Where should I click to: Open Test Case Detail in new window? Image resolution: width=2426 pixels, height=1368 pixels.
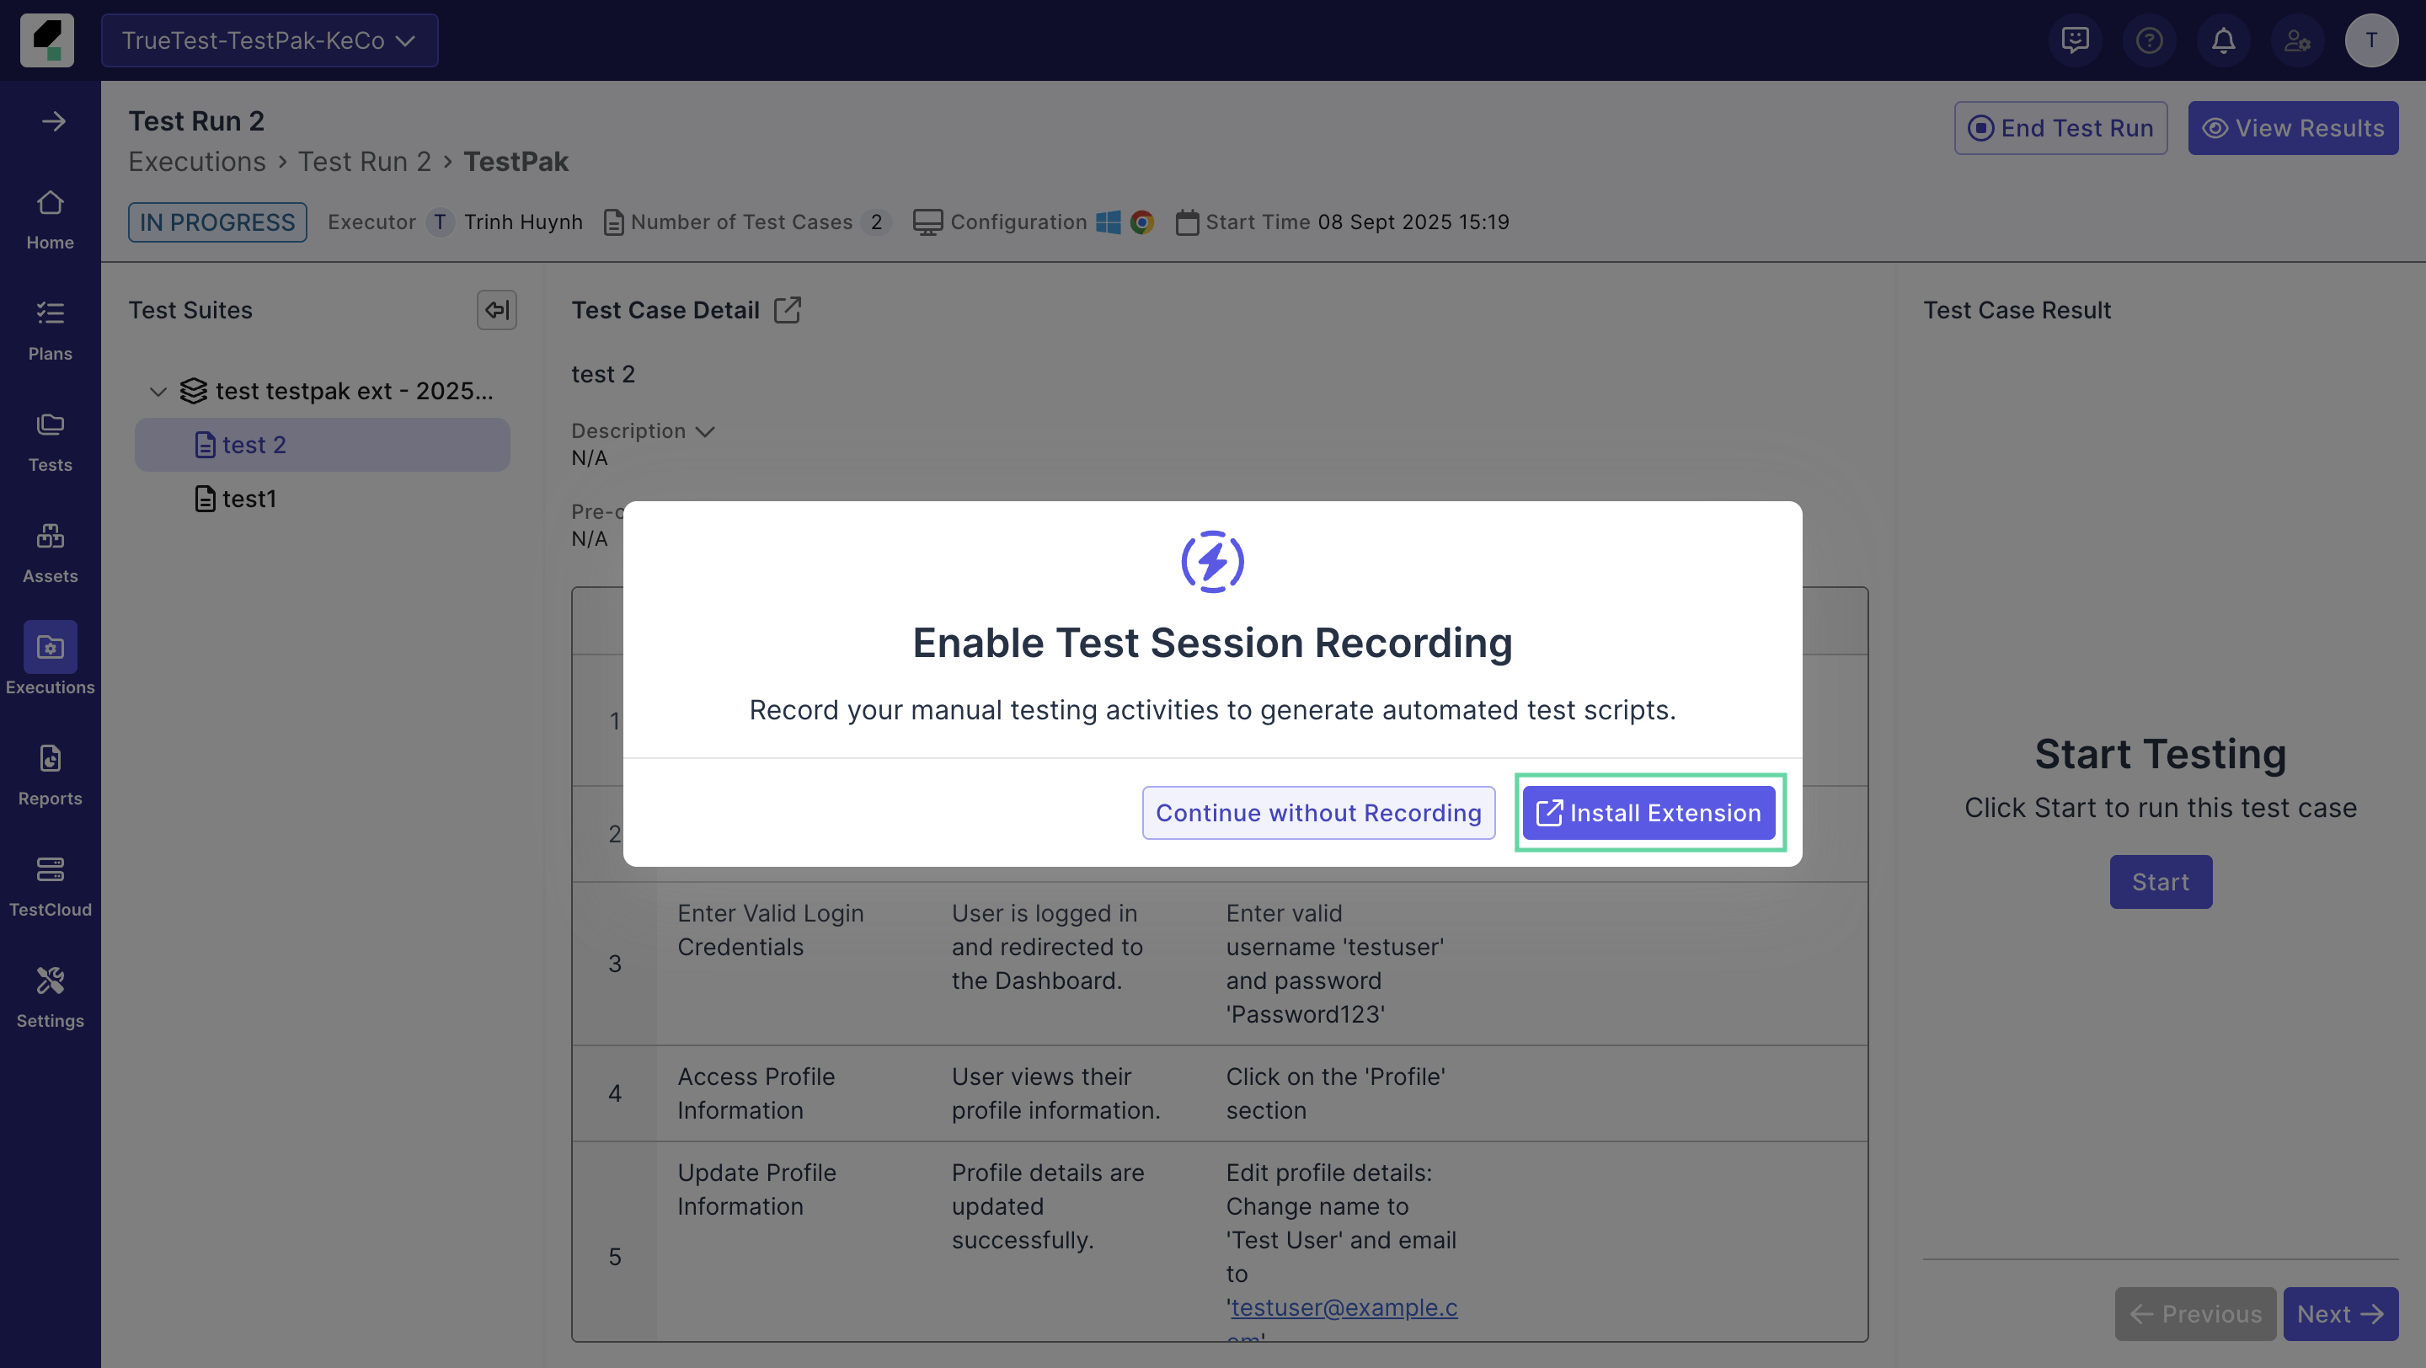click(x=788, y=310)
